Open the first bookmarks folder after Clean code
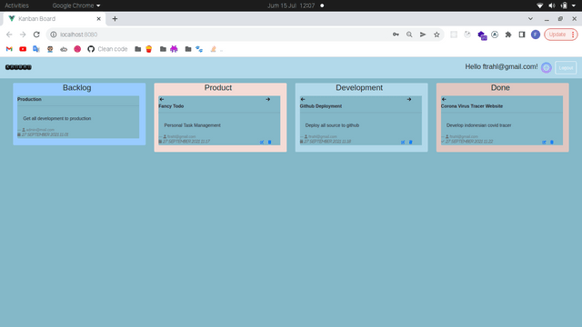The width and height of the screenshot is (582, 327). point(137,49)
